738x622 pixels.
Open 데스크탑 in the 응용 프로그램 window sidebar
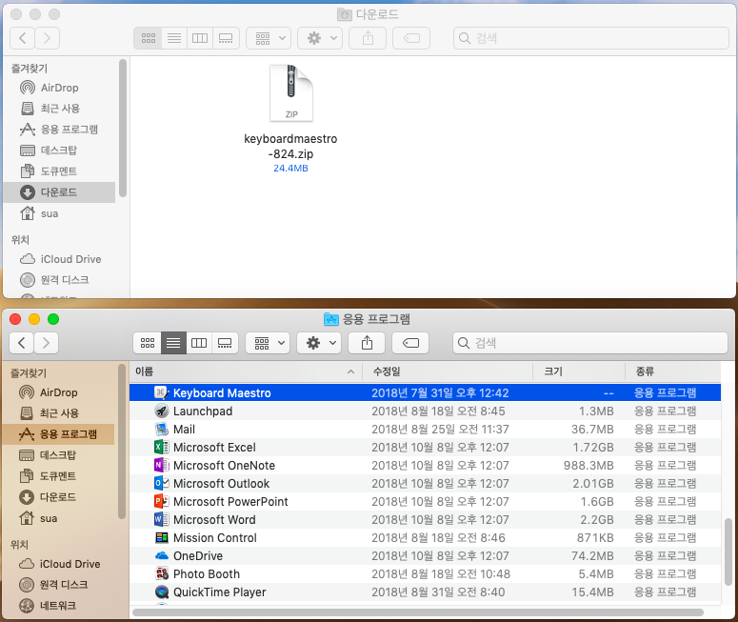(x=58, y=455)
